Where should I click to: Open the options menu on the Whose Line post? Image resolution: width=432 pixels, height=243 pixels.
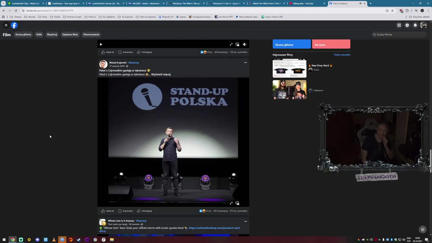(245, 221)
